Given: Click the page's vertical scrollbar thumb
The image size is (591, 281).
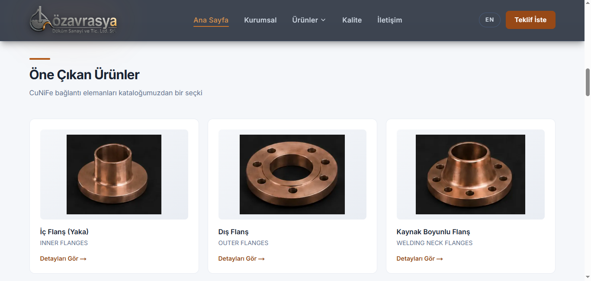Looking at the screenshot, I should point(588,82).
